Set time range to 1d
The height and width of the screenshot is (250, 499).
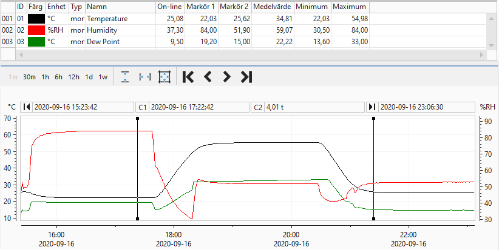(x=89, y=77)
